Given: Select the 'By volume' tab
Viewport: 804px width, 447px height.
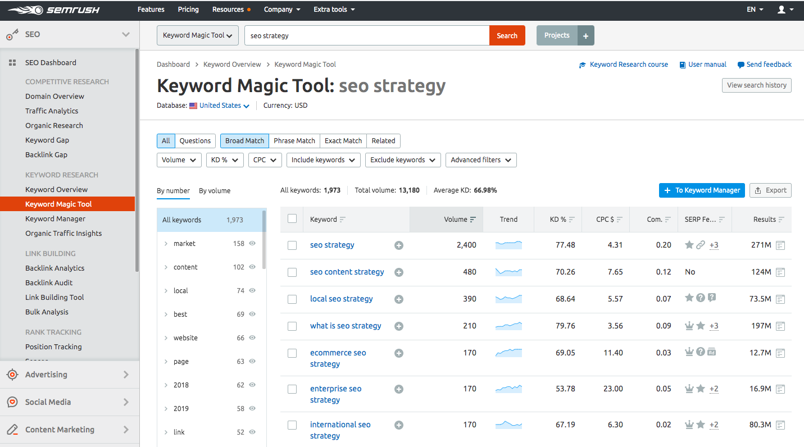Looking at the screenshot, I should 215,191.
